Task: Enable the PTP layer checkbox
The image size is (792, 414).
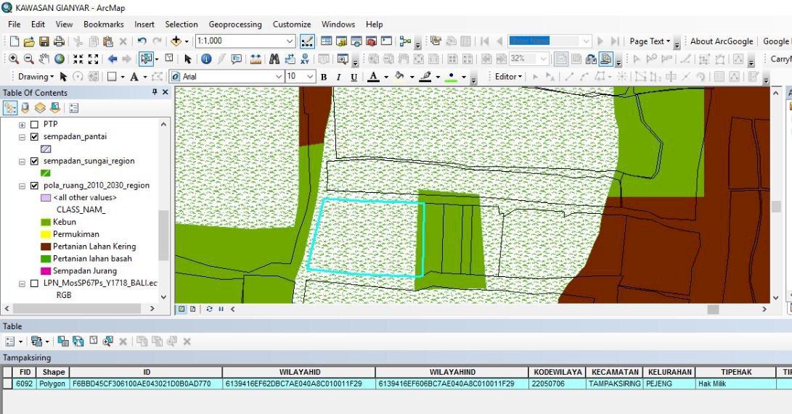Action: [x=34, y=124]
